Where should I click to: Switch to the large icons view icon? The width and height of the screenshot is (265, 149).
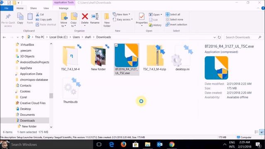pyautogui.click(x=262, y=132)
